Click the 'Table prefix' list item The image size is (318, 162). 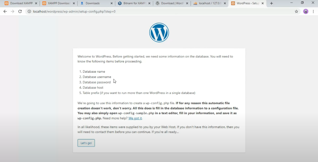tap(139, 93)
